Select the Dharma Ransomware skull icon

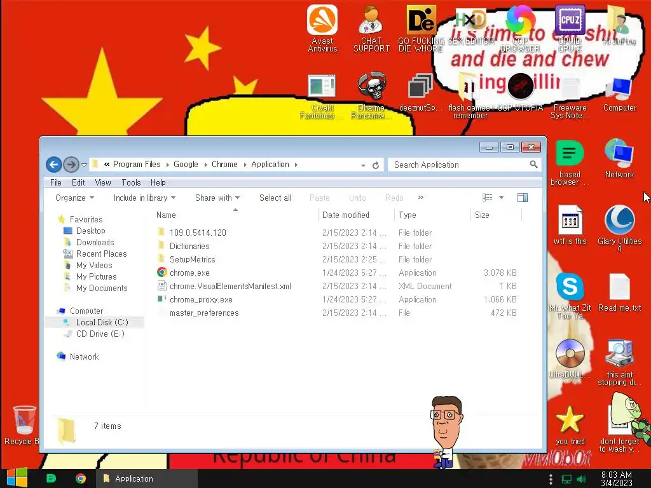click(x=371, y=97)
